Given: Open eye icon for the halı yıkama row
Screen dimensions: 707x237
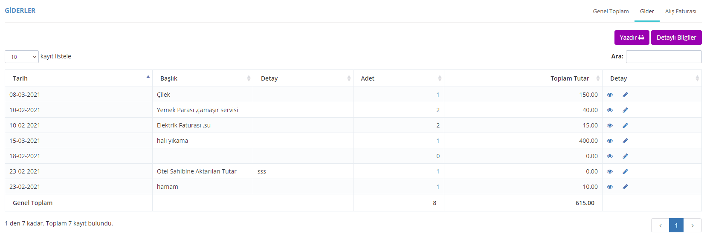Looking at the screenshot, I should 610,141.
